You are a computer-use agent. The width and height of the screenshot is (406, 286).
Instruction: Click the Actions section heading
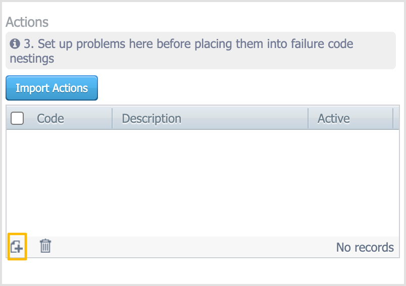click(x=27, y=22)
